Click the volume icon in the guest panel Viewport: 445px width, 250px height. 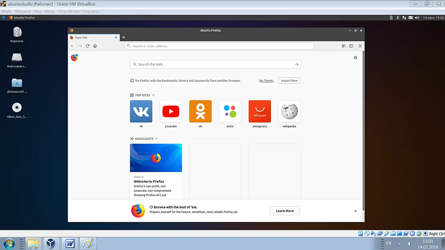417,18
